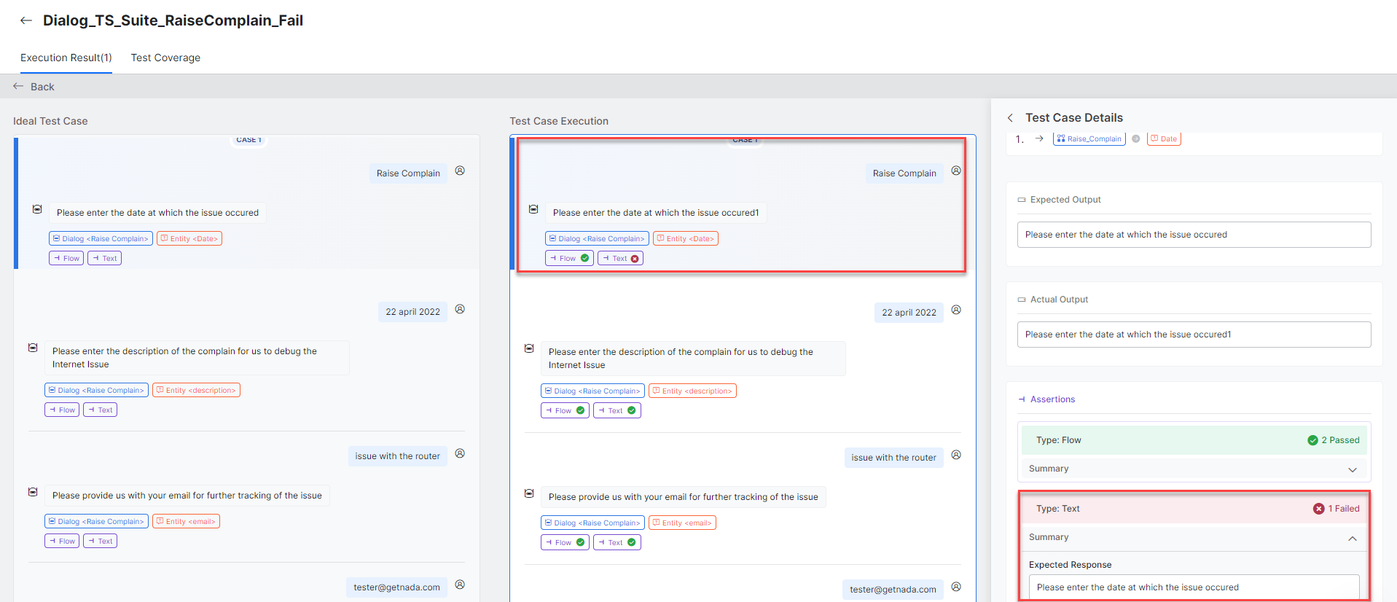The image size is (1397, 602).
Task: Click the Expected Output text field
Action: (x=1193, y=235)
